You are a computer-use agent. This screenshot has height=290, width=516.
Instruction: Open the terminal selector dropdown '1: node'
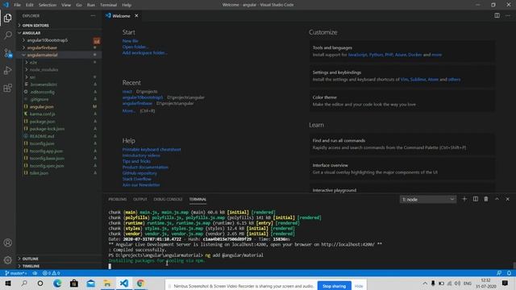coord(428,199)
